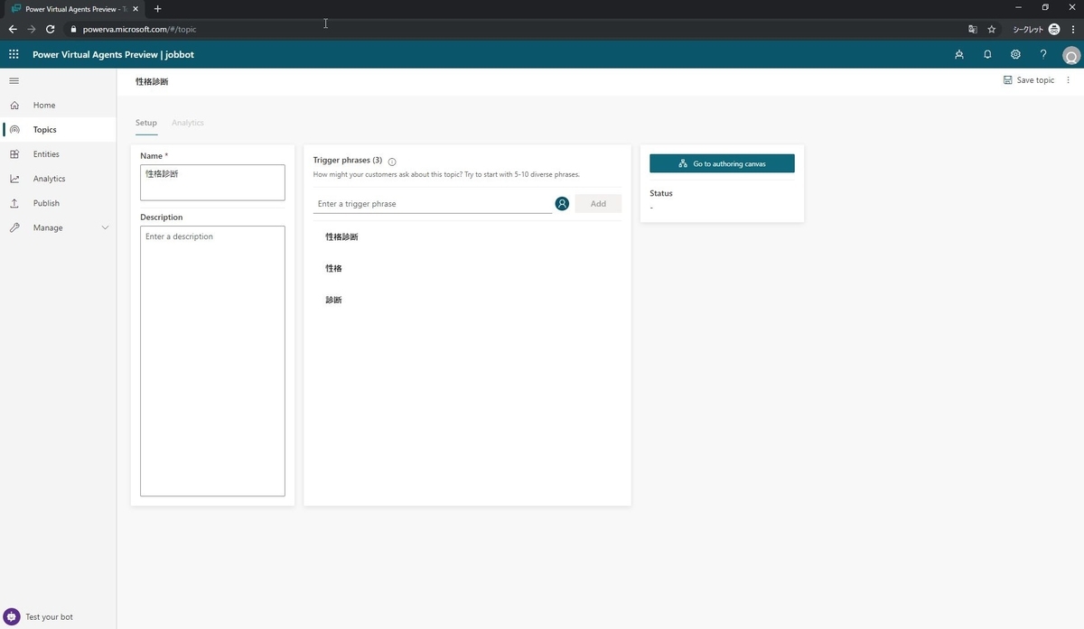The width and height of the screenshot is (1084, 629).
Task: Click the Name text field
Action: point(212,182)
